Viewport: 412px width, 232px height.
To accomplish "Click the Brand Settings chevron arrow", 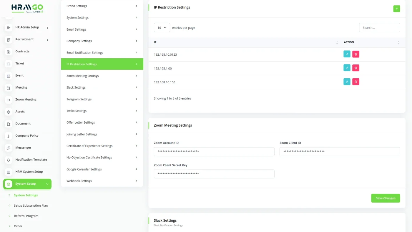I will 137,6.
